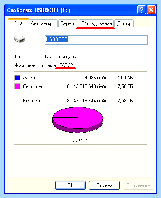Click the 8 143 515 648 байт free value
This screenshot has height=198, width=161.
(x=87, y=86)
